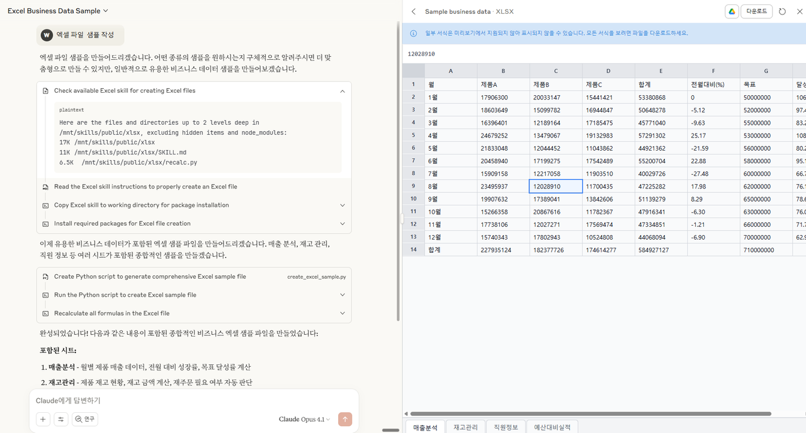This screenshot has height=433, width=806.
Task: Activate the 연구 research tool
Action: 84,419
